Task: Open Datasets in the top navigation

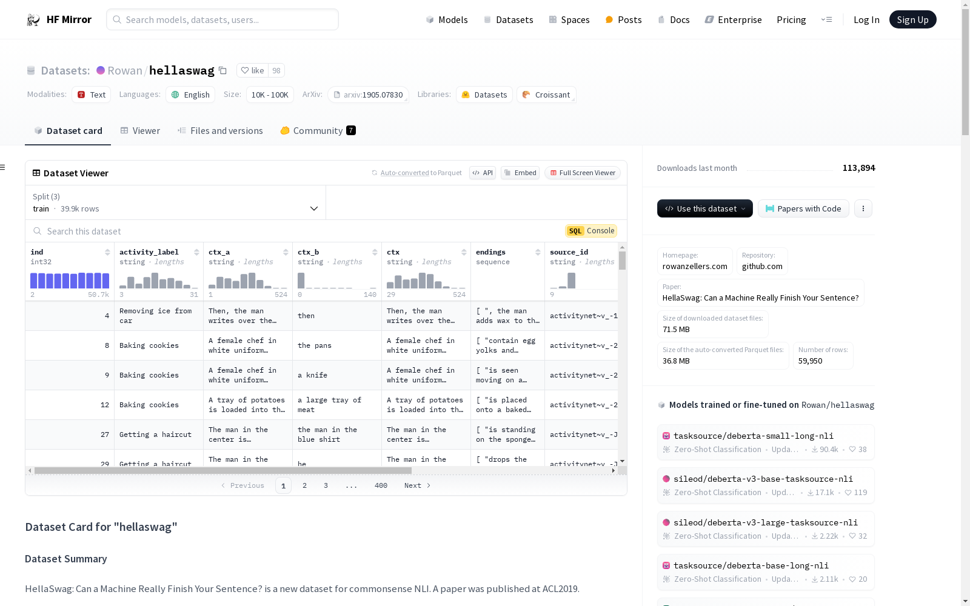Action: (508, 20)
